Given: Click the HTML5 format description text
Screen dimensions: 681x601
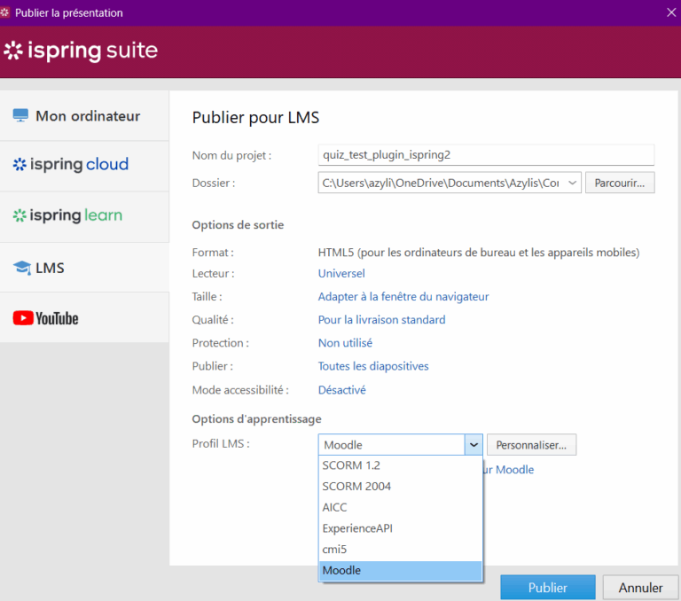Looking at the screenshot, I should coord(479,253).
